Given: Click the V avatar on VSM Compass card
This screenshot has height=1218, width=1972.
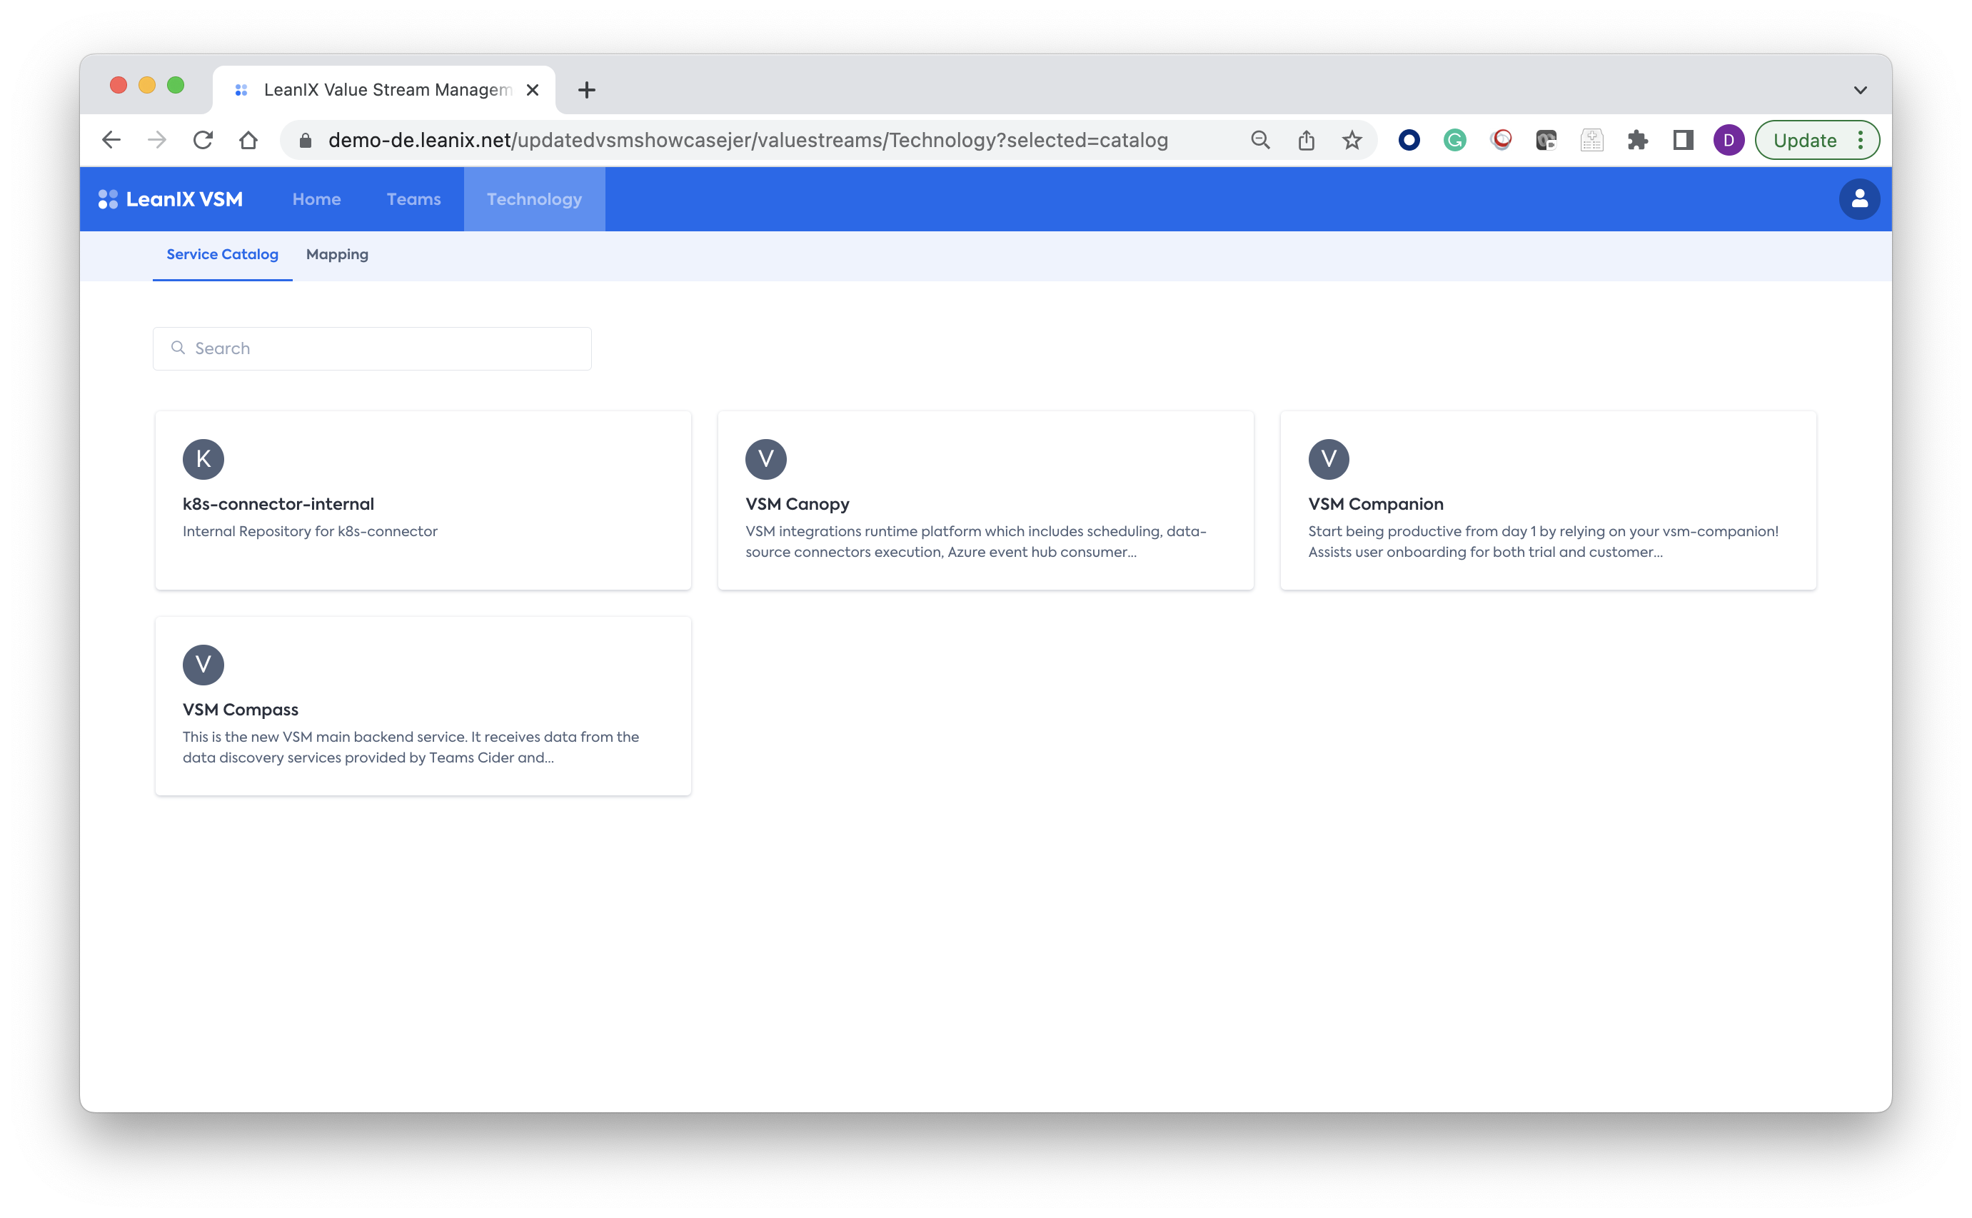Looking at the screenshot, I should tap(203, 665).
